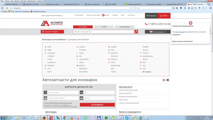Bookmark this page with the star icon
Screen dimensions: 213x120
[174, 8]
